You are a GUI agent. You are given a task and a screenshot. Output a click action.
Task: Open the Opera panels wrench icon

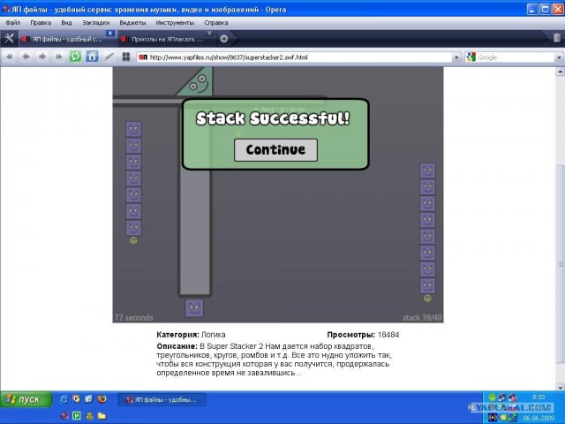tap(9, 39)
